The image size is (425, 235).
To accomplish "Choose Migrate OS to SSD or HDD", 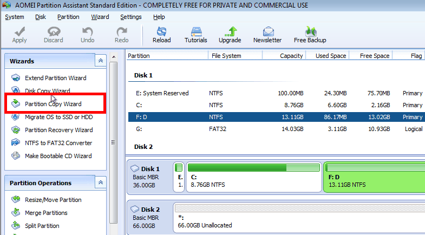I will (59, 117).
